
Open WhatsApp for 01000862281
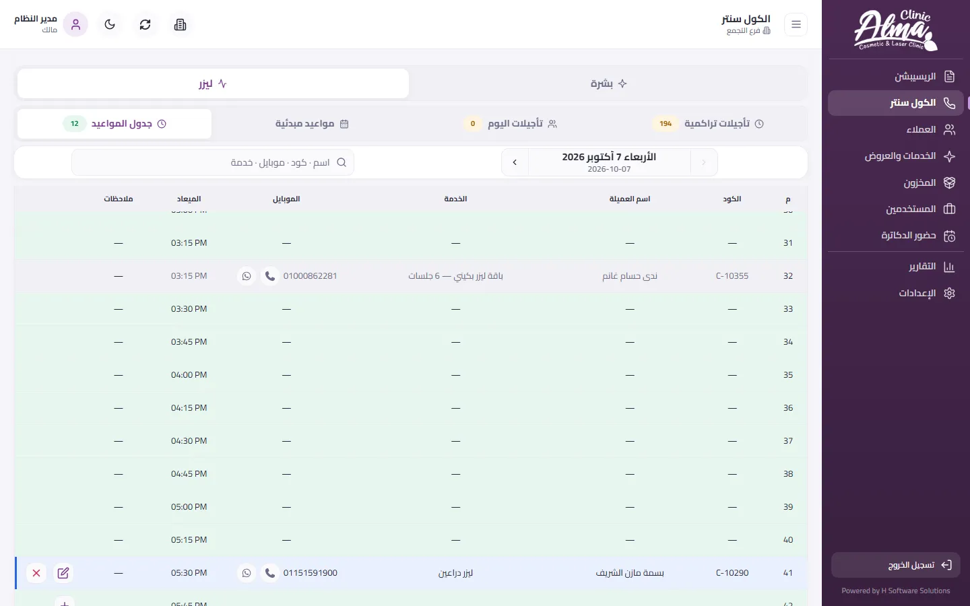pos(247,276)
